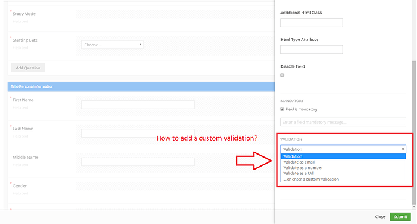Image resolution: width=417 pixels, height=224 pixels.
Task: Click the green Submit button
Action: click(x=400, y=217)
